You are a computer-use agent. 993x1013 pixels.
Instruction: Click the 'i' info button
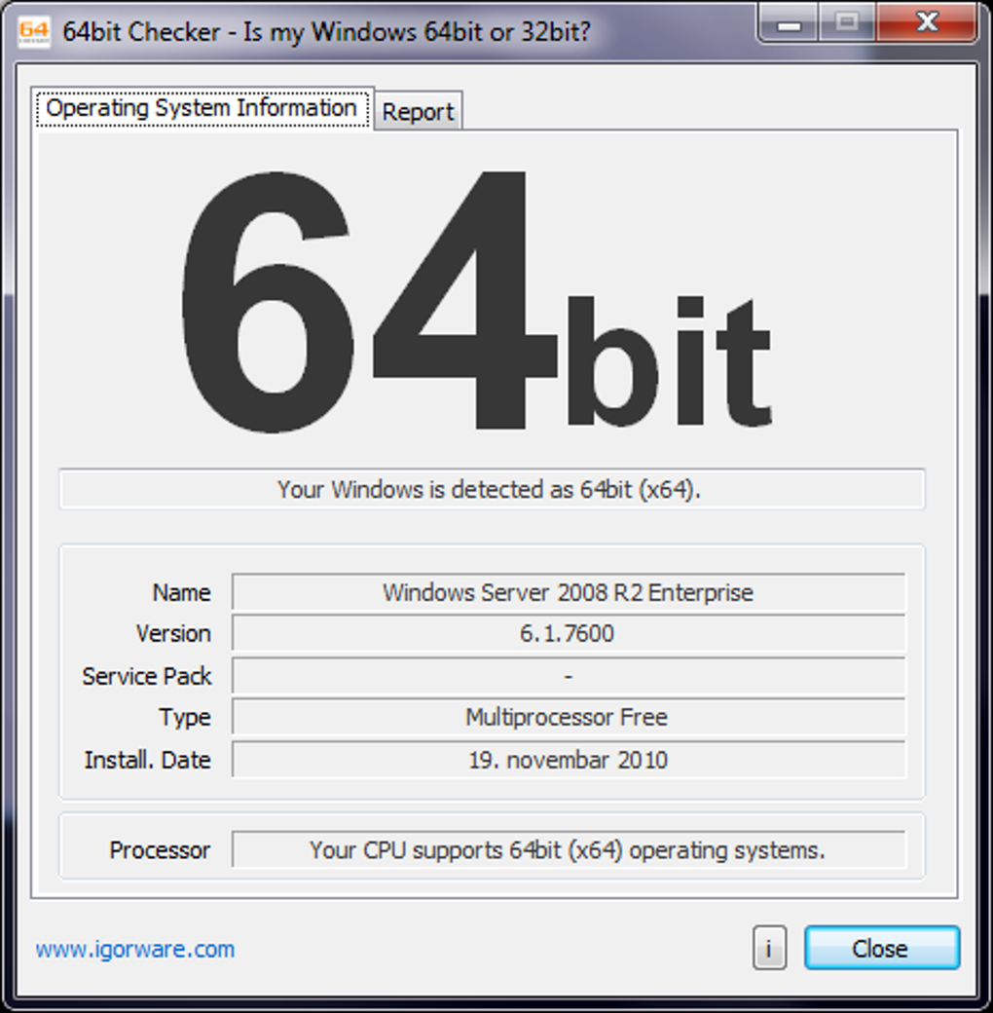(769, 948)
